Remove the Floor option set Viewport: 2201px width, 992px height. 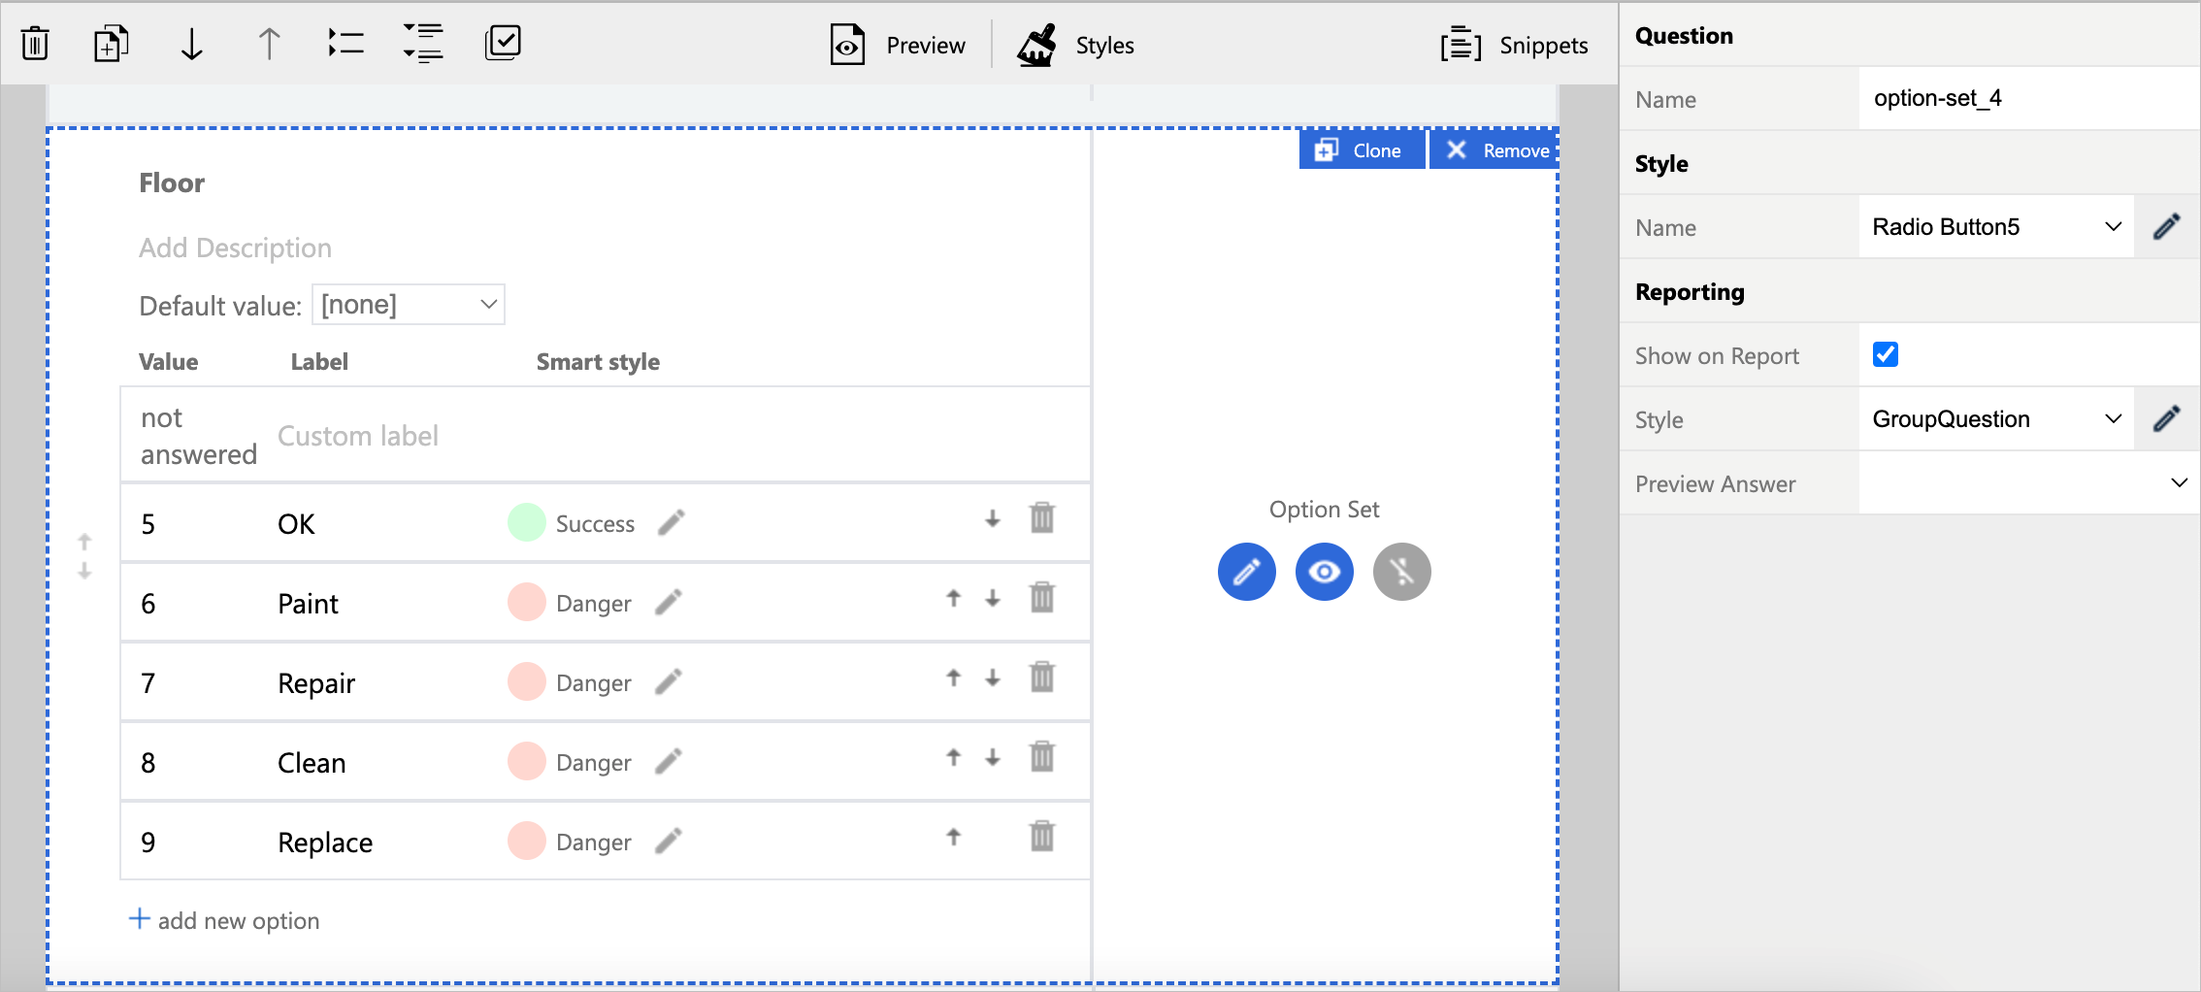[x=1495, y=150]
